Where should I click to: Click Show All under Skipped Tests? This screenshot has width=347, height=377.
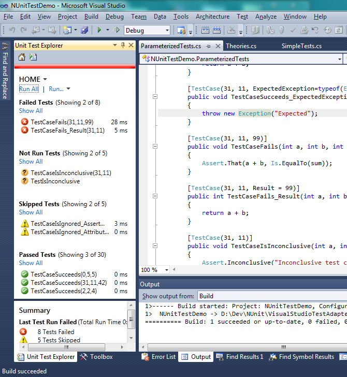[31, 212]
